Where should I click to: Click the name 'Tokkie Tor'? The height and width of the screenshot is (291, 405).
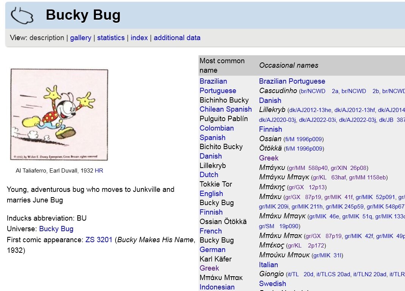216,184
